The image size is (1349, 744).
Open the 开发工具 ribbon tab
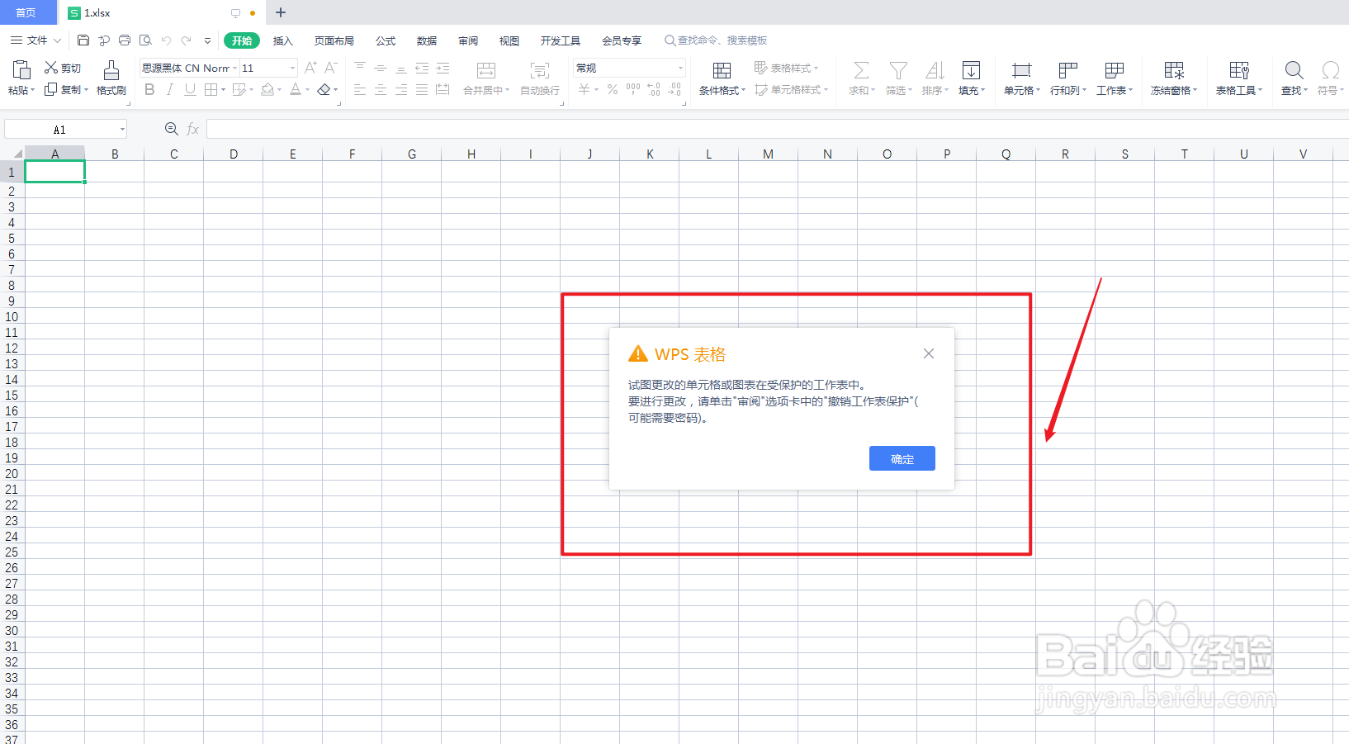click(561, 40)
